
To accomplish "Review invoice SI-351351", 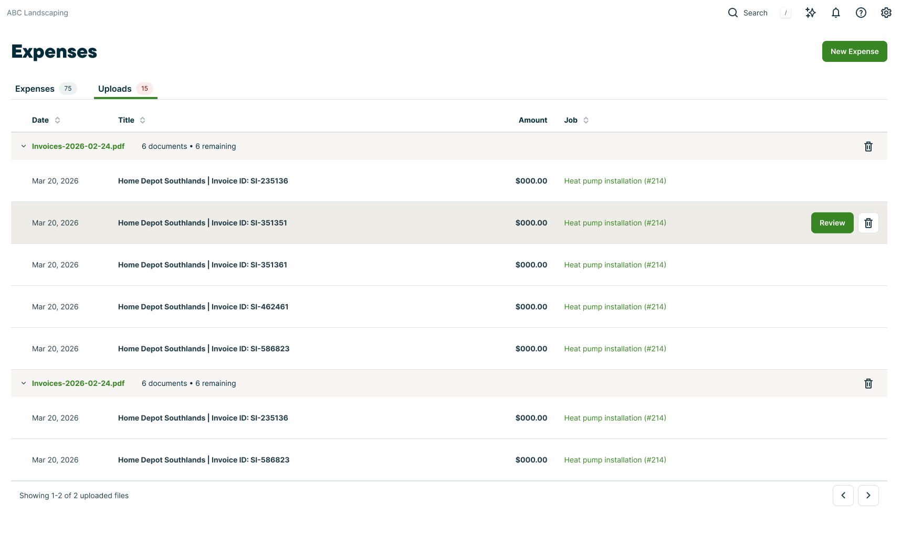I will (x=832, y=223).
